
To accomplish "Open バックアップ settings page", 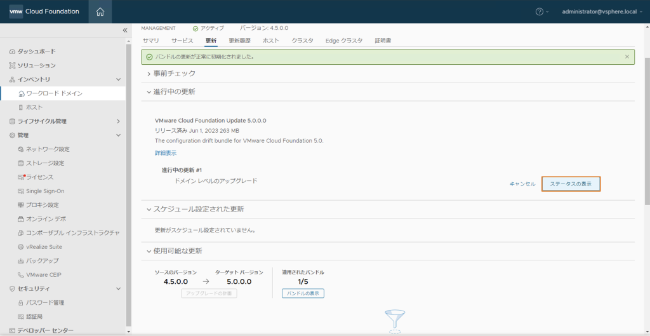I will coord(42,261).
